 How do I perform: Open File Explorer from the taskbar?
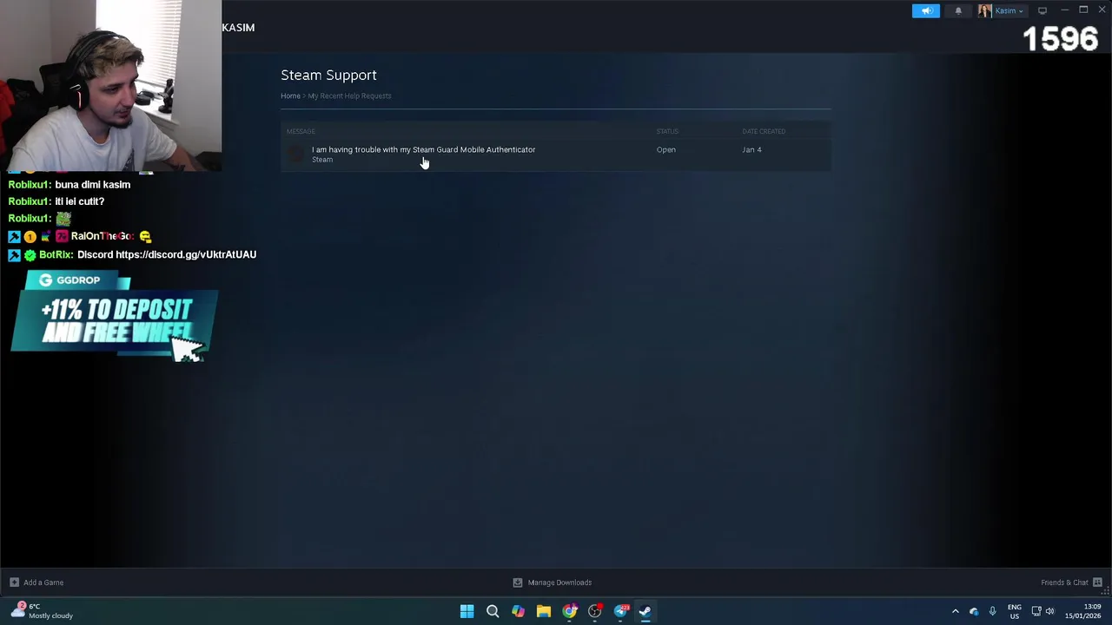pyautogui.click(x=543, y=611)
